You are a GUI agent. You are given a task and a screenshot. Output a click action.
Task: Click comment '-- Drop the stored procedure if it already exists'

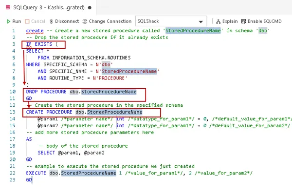tap(97, 38)
